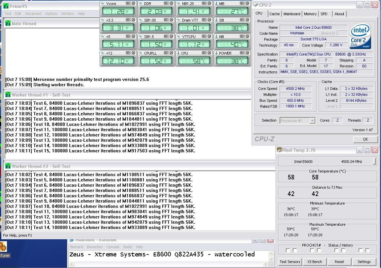381x268 pixels.
Task: Click the Notepad horizontal scrollbar left arrow
Action: click(72, 264)
